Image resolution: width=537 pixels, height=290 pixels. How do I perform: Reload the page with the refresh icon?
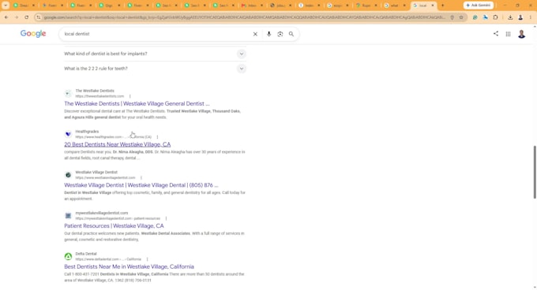pos(26,17)
